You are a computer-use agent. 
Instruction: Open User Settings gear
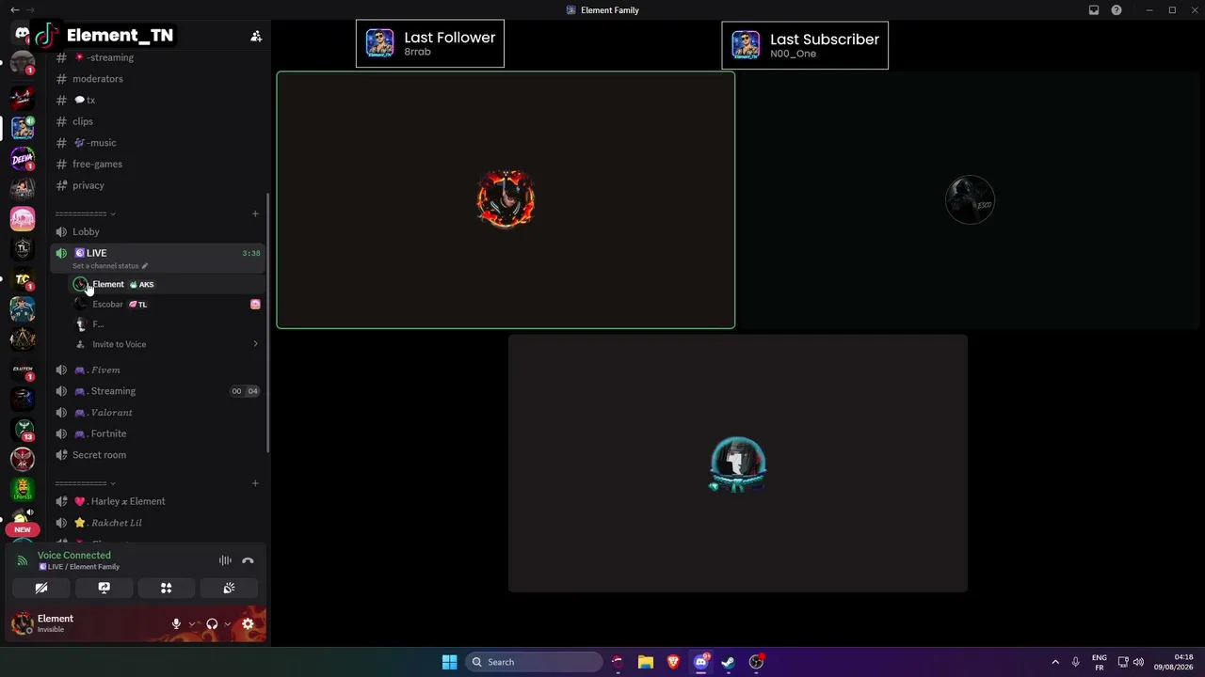click(x=248, y=623)
